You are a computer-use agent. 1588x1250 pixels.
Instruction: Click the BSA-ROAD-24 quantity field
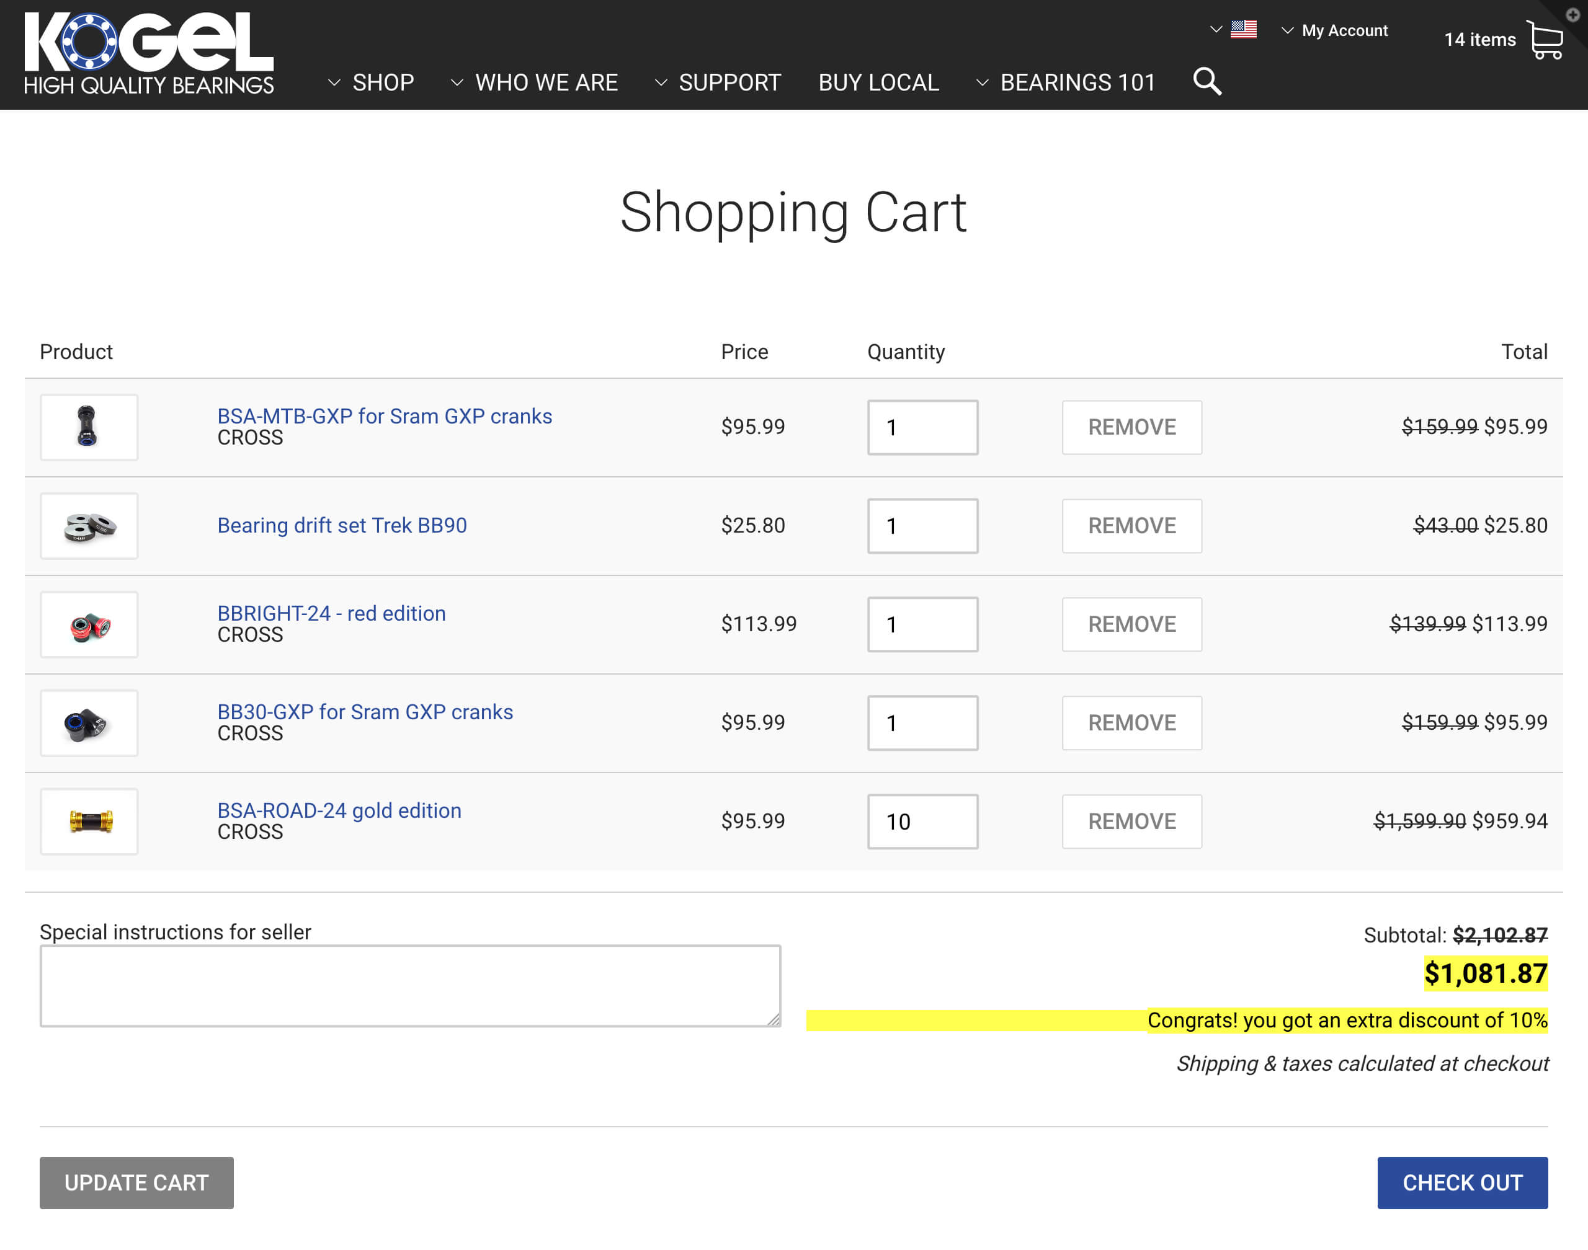point(922,821)
